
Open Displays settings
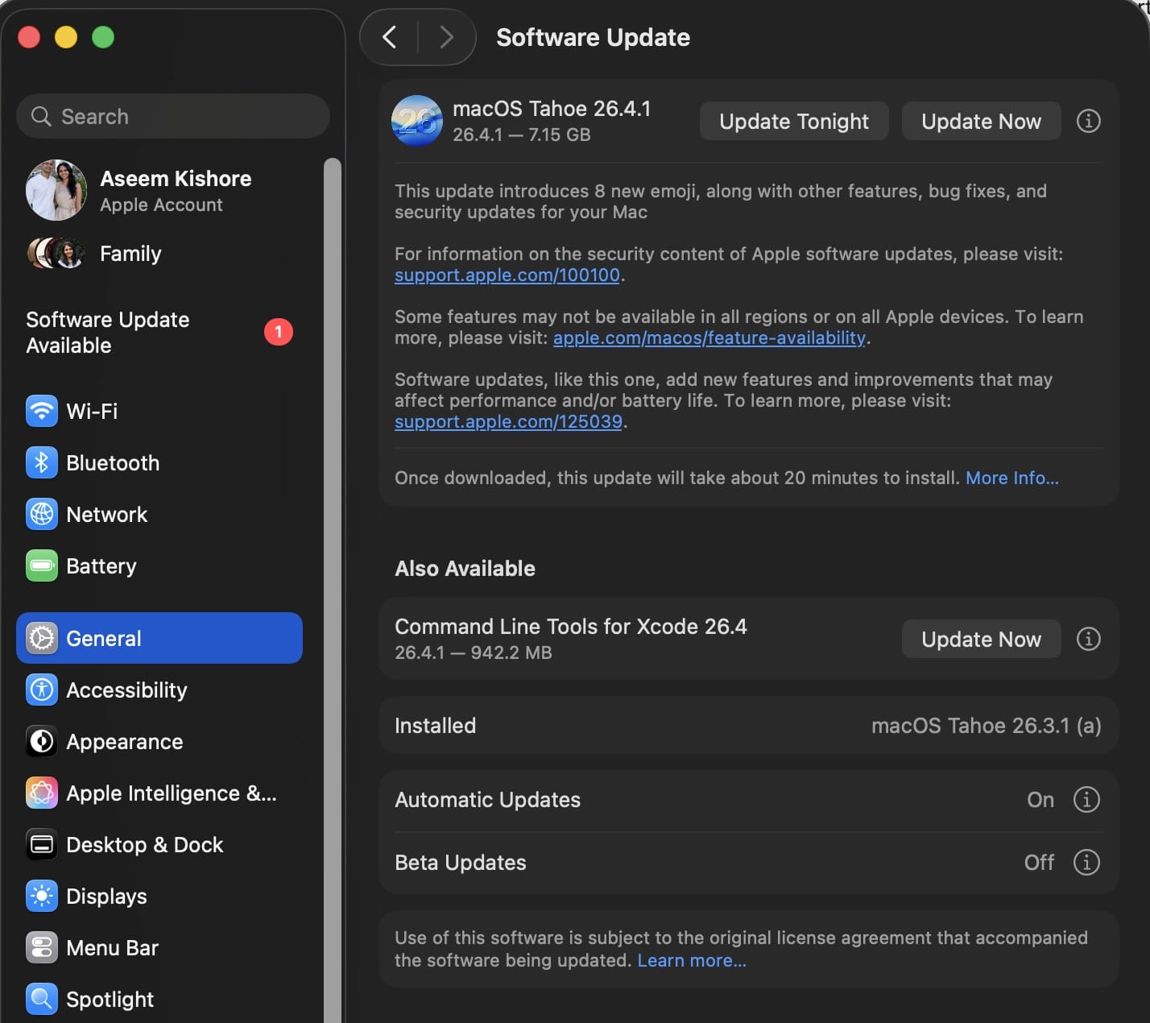pos(159,896)
